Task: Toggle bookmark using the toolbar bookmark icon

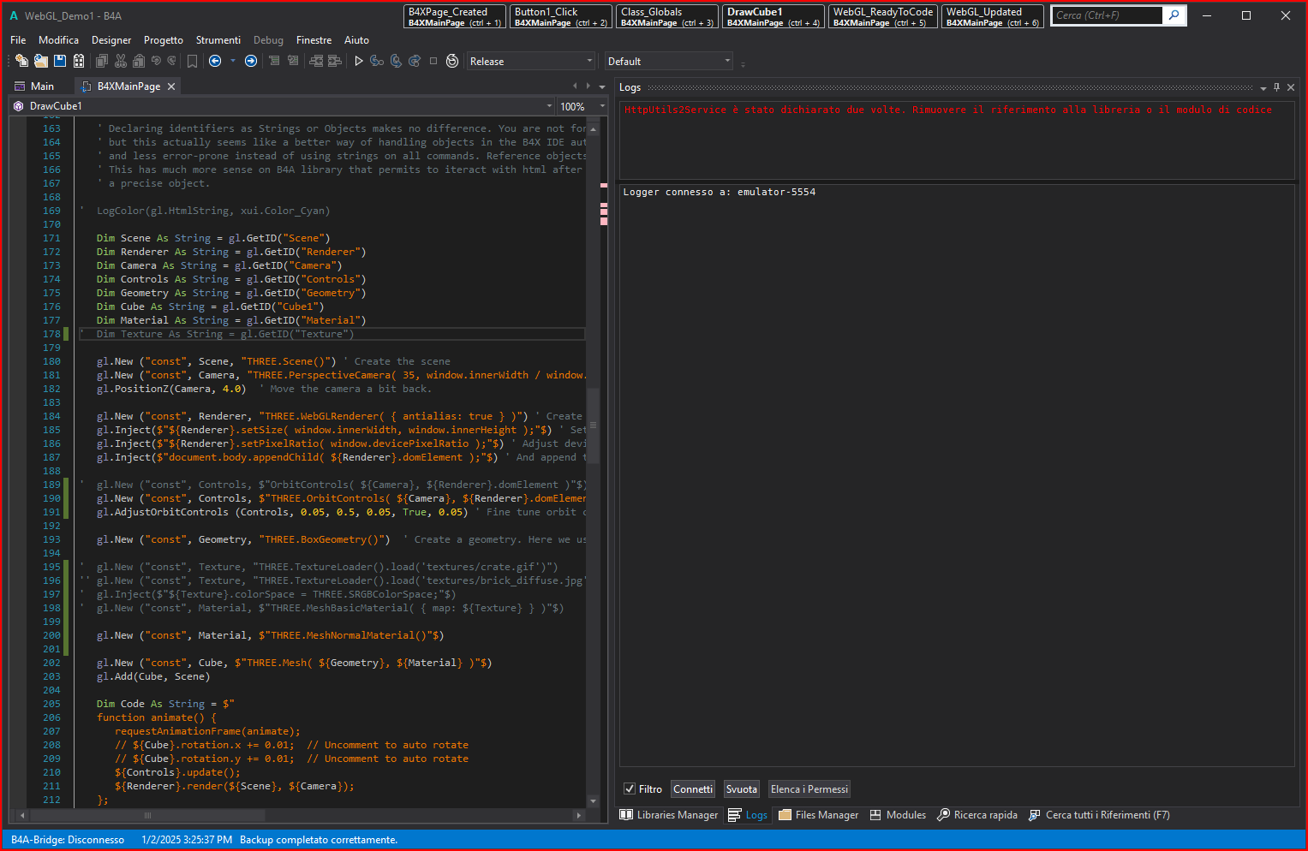Action: pos(192,61)
